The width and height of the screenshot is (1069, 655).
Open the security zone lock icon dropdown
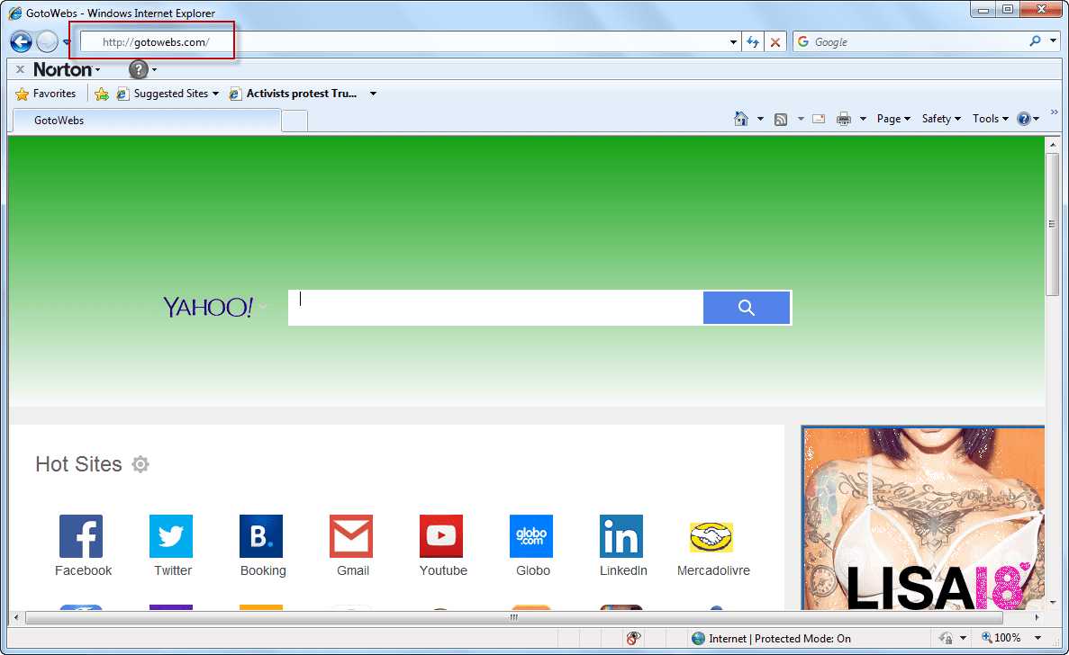coord(953,638)
